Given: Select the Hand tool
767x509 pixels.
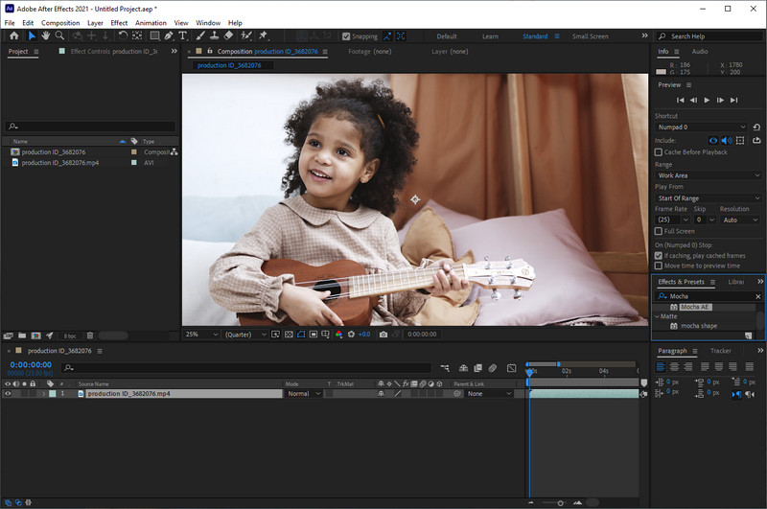Looking at the screenshot, I should click(x=45, y=36).
